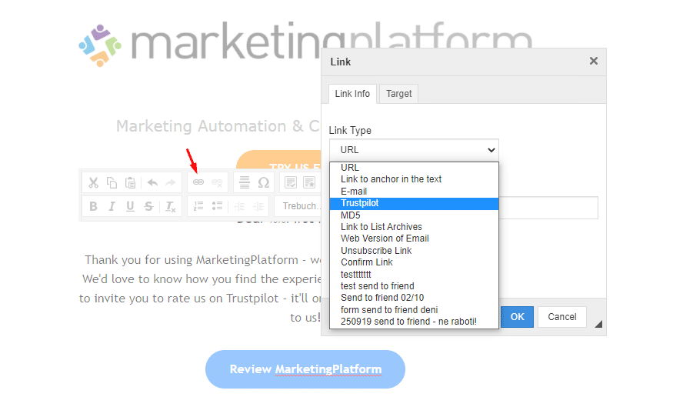
Task: Click the Review MarketingPlatform button
Action: 305,369
